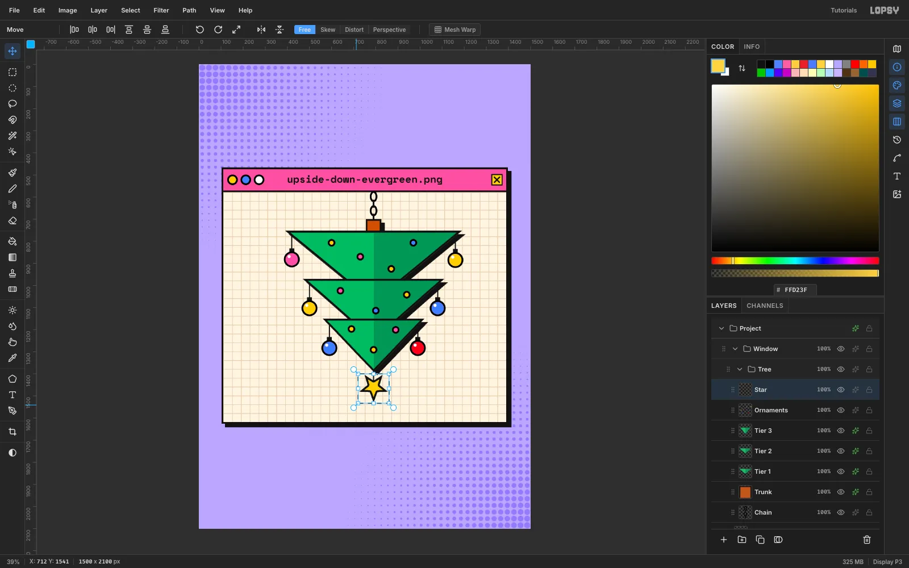This screenshot has width=909, height=568.
Task: Add a new layer with plus icon
Action: click(x=724, y=540)
